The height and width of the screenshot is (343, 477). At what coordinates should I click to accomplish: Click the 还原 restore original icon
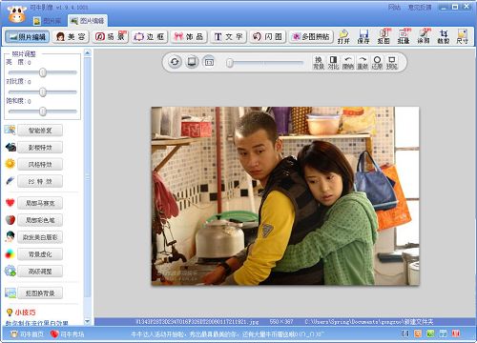click(x=377, y=62)
